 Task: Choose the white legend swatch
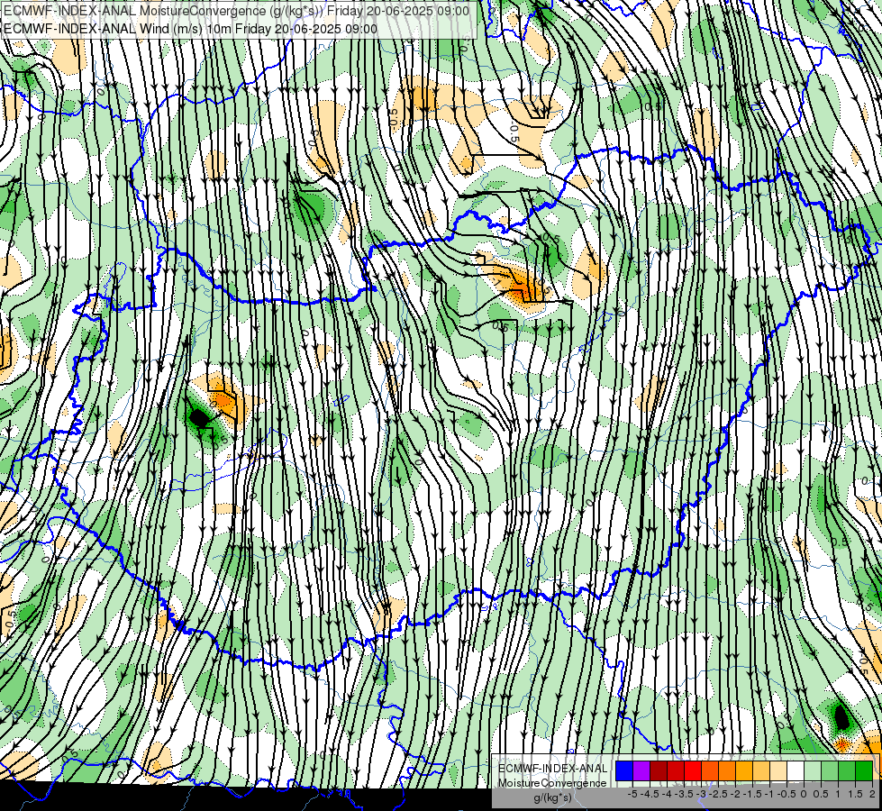796,770
